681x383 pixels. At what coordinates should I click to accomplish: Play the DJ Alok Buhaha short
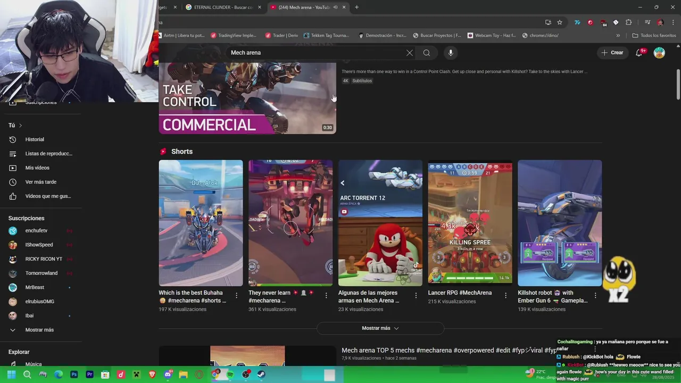(201, 223)
